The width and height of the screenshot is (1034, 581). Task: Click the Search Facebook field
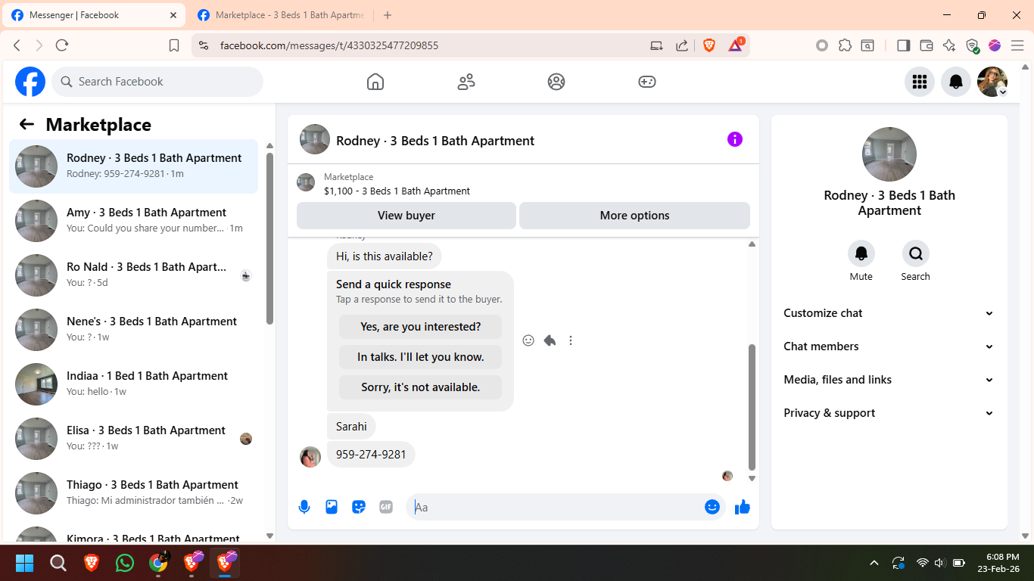pyautogui.click(x=157, y=82)
